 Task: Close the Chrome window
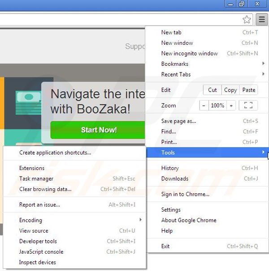click(257, 4)
